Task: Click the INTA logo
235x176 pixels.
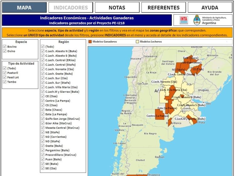Action: pos(184,20)
